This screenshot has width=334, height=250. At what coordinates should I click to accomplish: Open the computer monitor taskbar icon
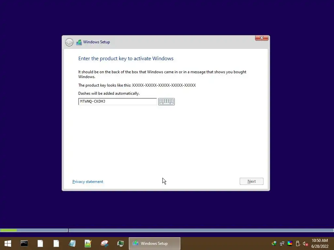click(120, 243)
